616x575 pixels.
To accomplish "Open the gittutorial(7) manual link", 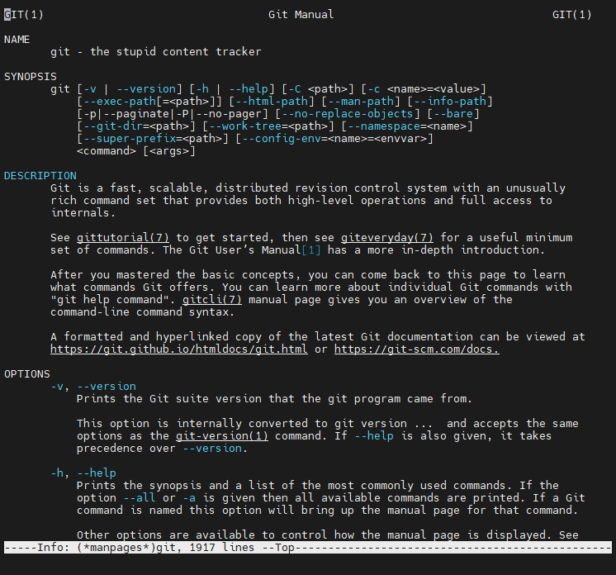I will pyautogui.click(x=123, y=238).
